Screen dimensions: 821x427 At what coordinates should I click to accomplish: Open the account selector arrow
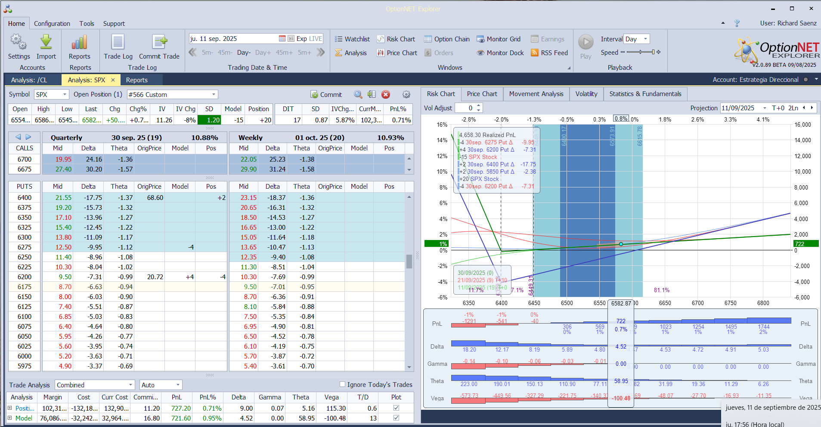click(816, 79)
